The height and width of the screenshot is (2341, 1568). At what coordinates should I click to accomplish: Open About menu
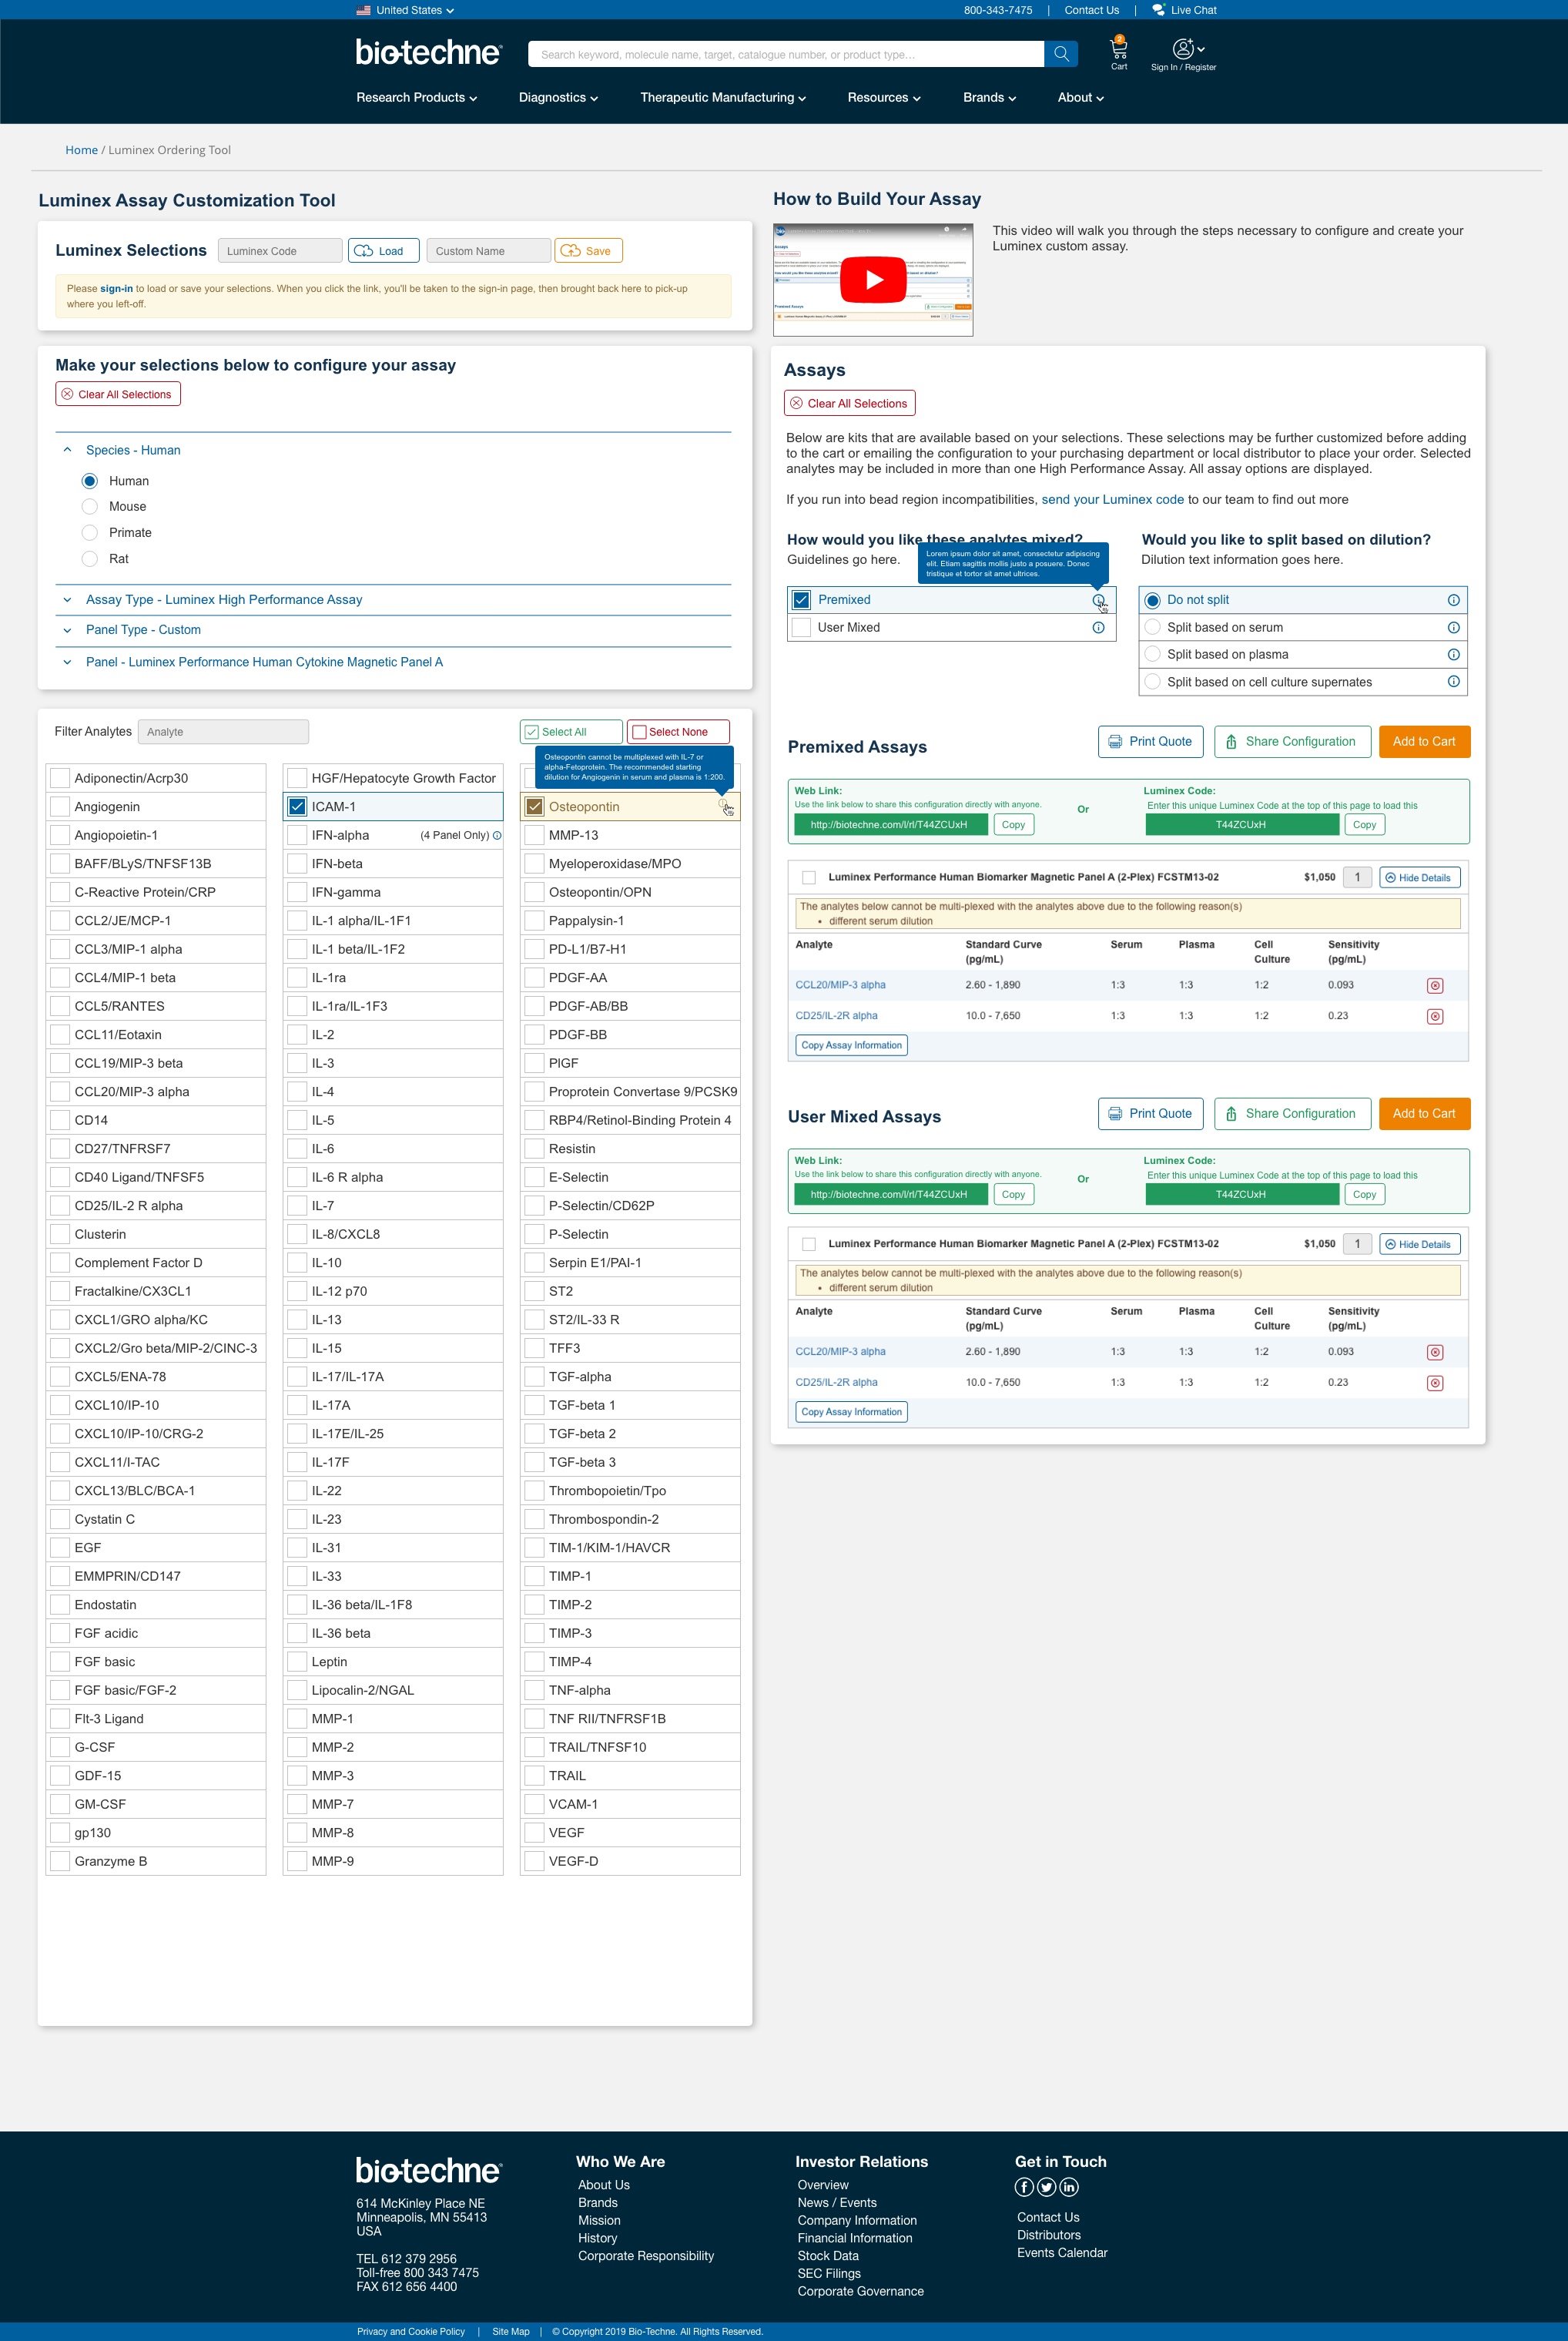[x=1081, y=98]
